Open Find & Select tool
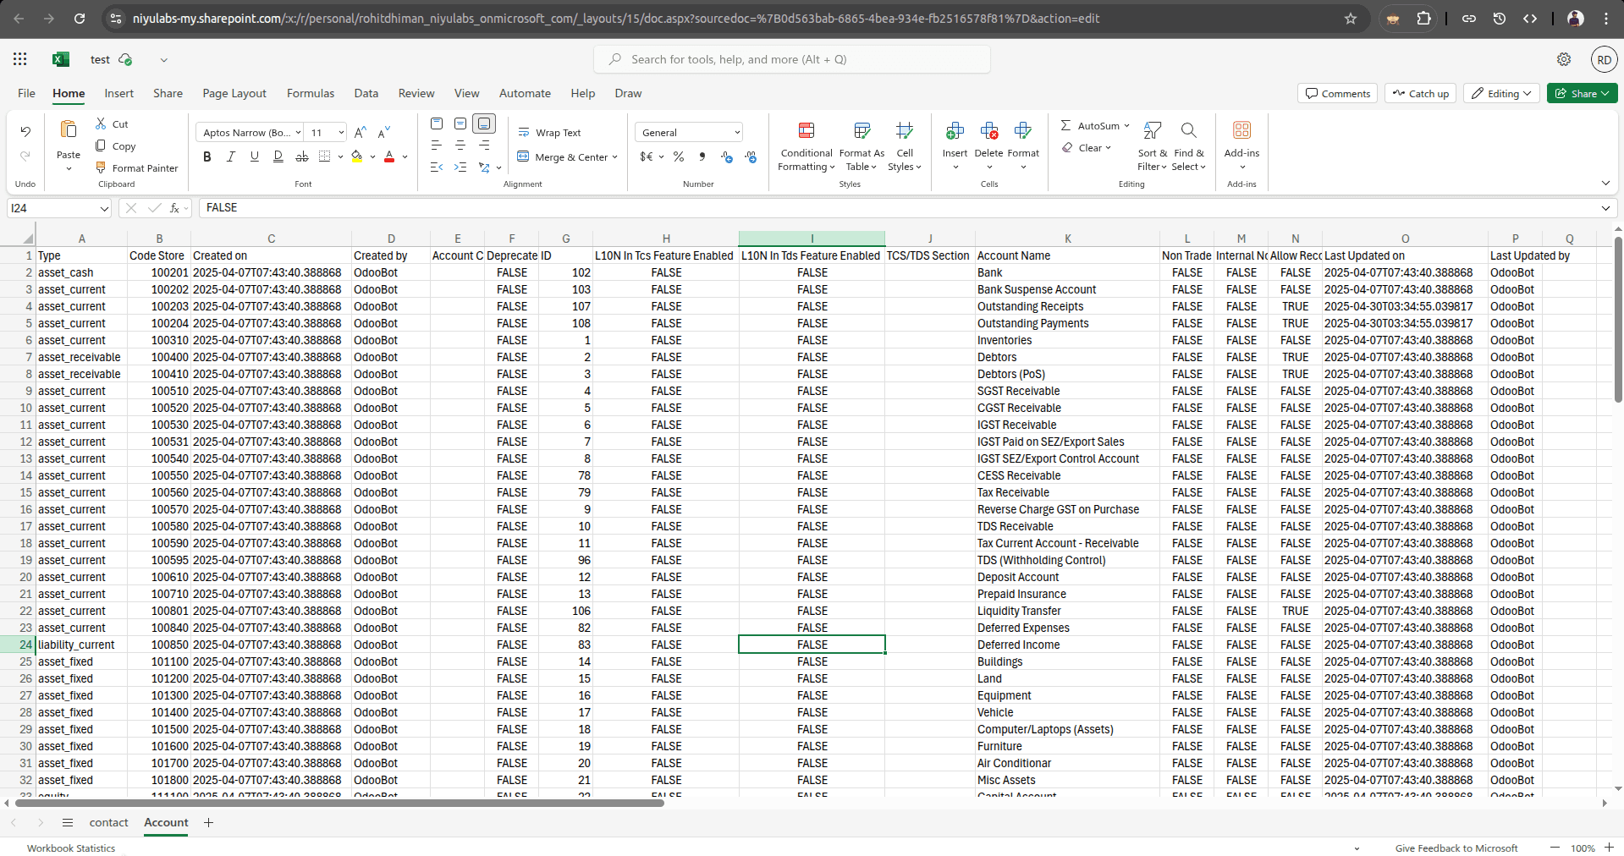The width and height of the screenshot is (1624, 856). (1188, 145)
